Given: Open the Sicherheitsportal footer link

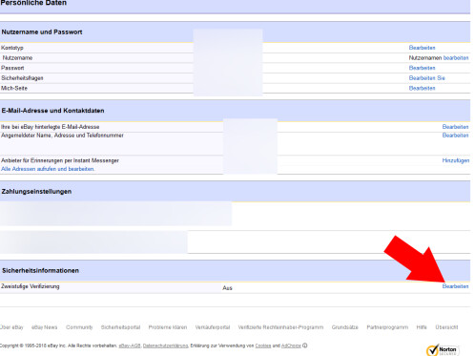Looking at the screenshot, I should pos(120,327).
